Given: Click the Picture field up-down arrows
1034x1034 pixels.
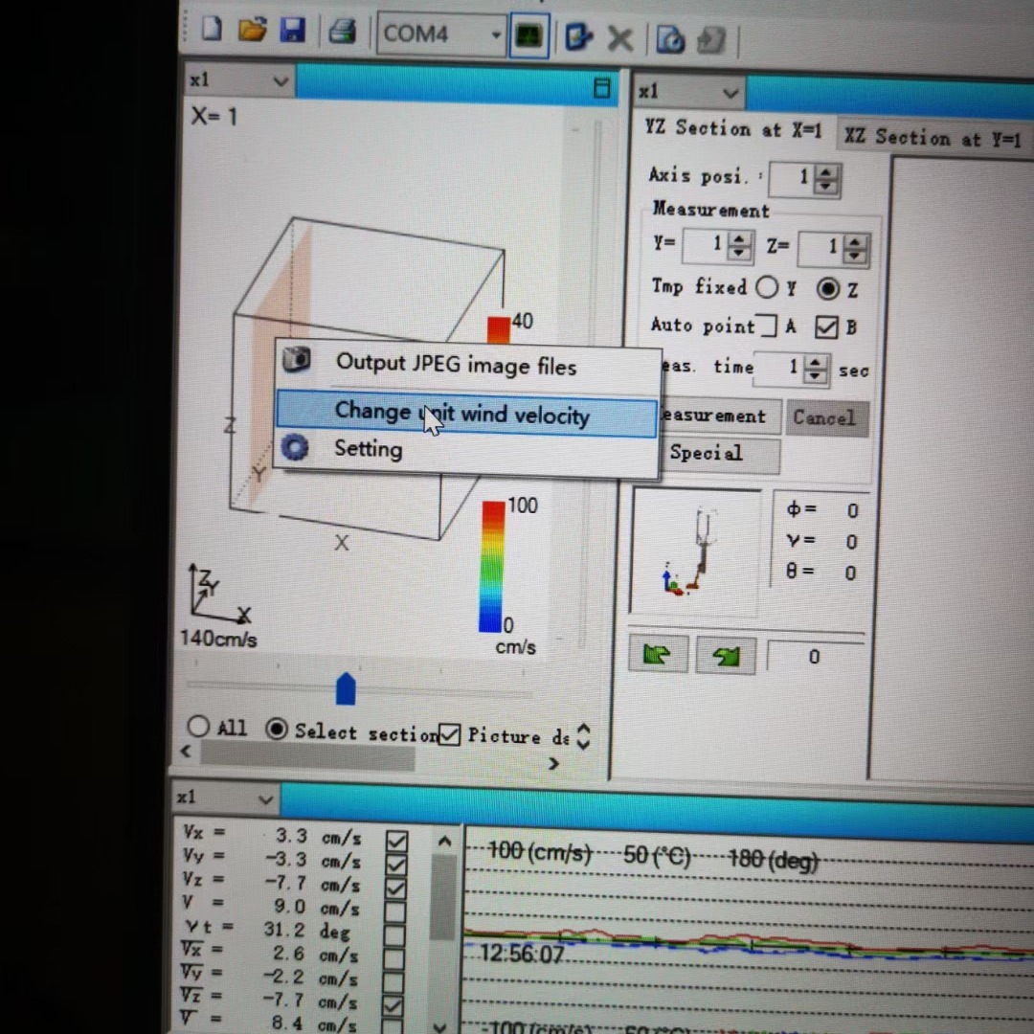Looking at the screenshot, I should click(583, 736).
